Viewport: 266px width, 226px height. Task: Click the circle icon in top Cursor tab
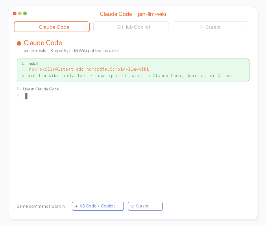click(202, 27)
